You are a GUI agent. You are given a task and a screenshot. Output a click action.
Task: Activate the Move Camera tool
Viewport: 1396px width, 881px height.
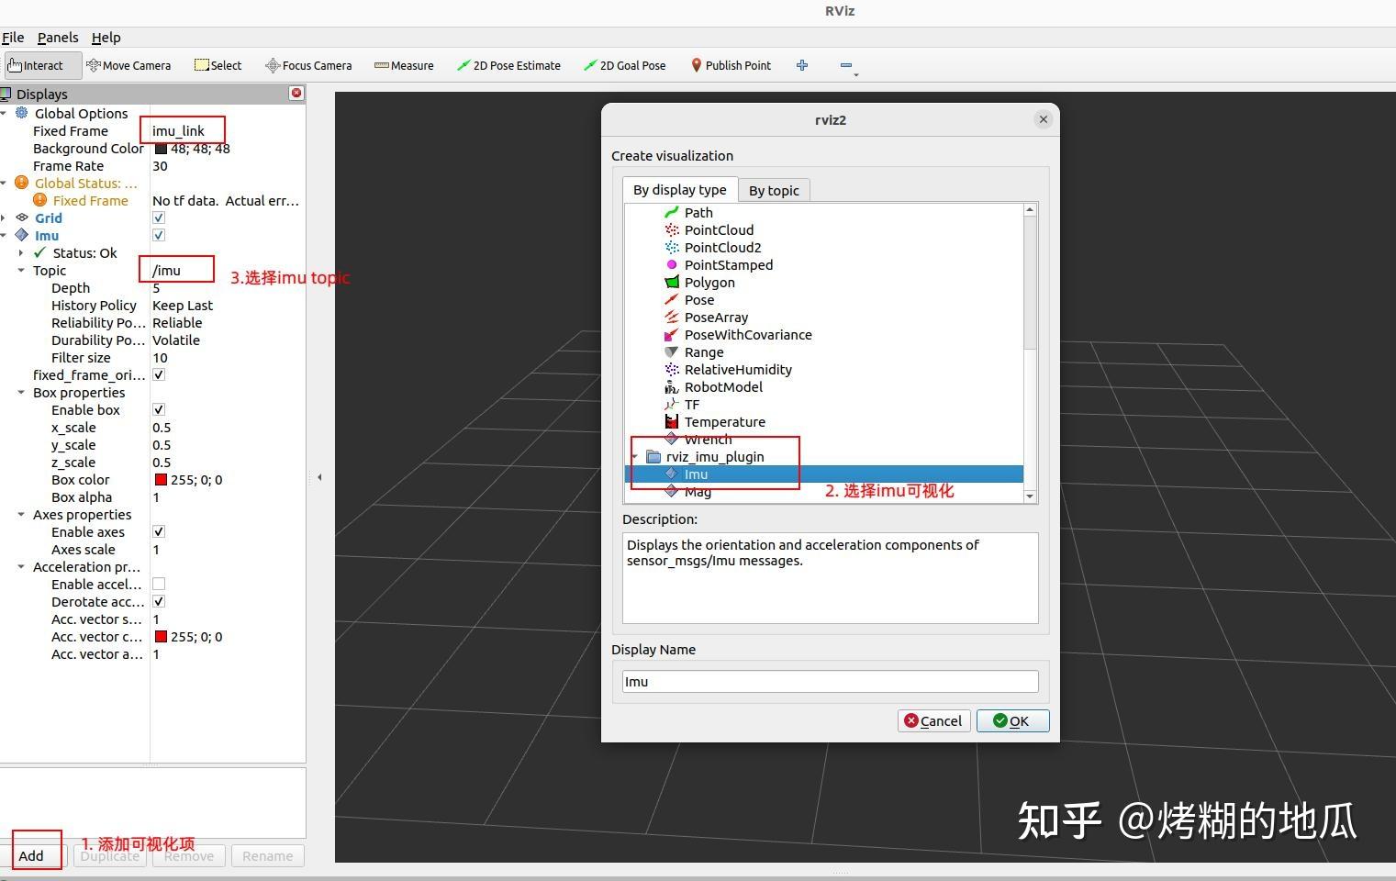coord(128,65)
